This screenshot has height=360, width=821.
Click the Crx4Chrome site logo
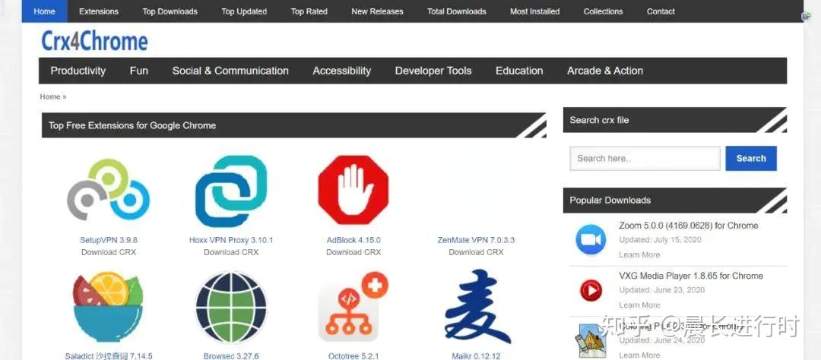[95, 41]
